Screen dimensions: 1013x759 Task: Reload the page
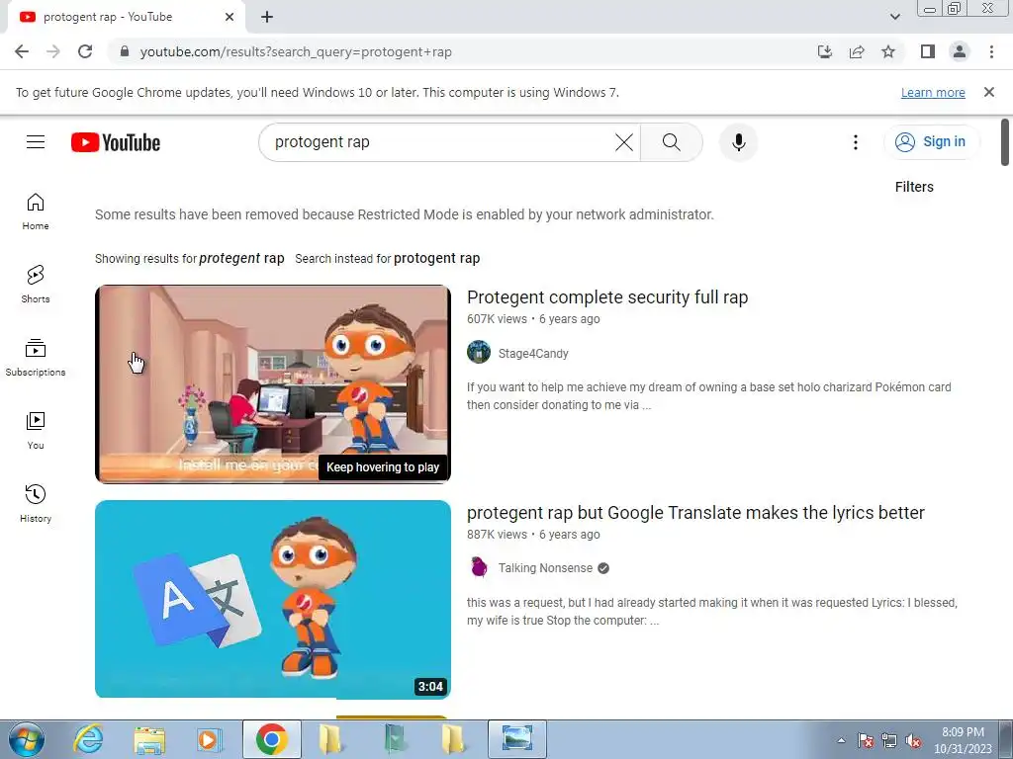[85, 51]
